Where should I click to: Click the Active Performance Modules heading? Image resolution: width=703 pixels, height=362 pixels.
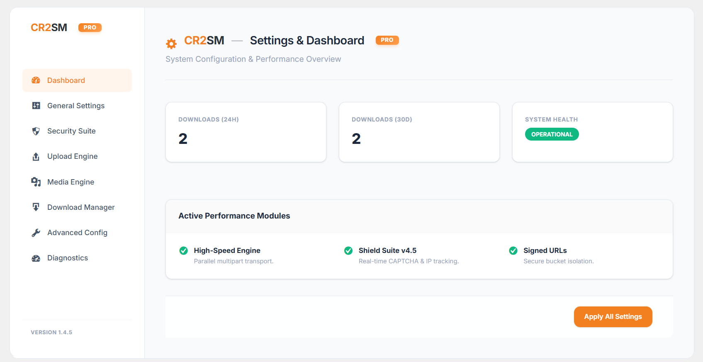[234, 216]
